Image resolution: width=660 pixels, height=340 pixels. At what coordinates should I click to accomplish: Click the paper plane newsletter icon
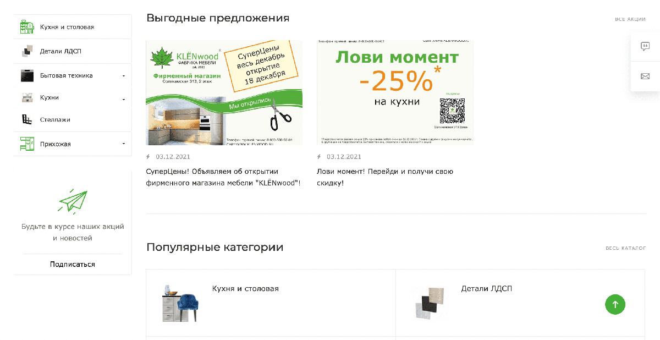coord(73,201)
